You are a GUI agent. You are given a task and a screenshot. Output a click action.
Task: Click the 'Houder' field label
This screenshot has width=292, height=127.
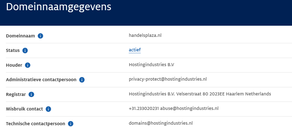[14, 65]
